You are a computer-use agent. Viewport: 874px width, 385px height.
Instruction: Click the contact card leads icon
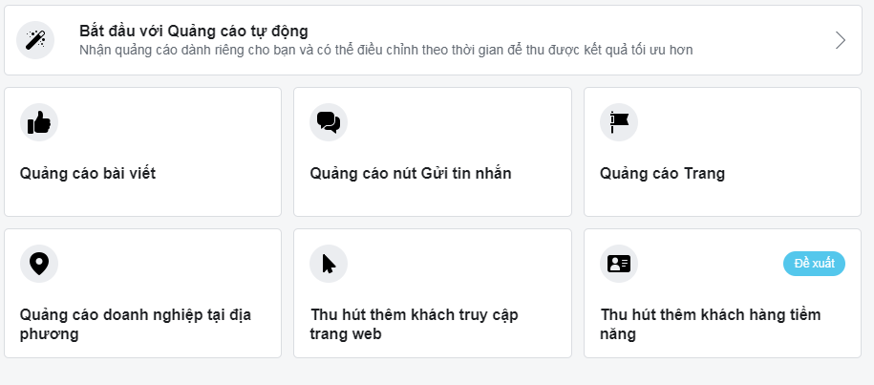[x=619, y=264]
